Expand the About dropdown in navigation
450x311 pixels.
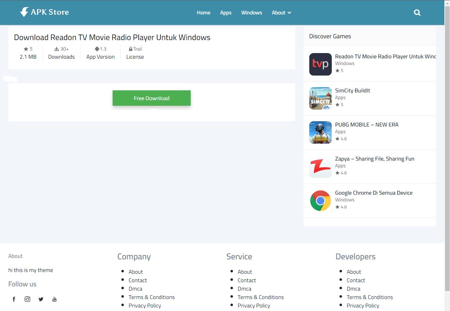281,13
